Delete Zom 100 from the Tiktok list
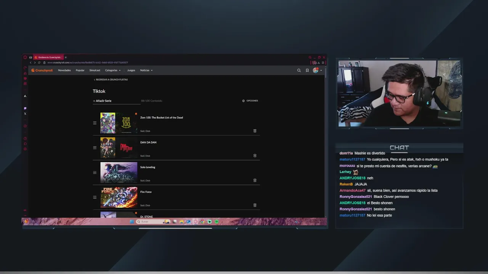Viewport: 488px width, 274px height. coord(255,131)
